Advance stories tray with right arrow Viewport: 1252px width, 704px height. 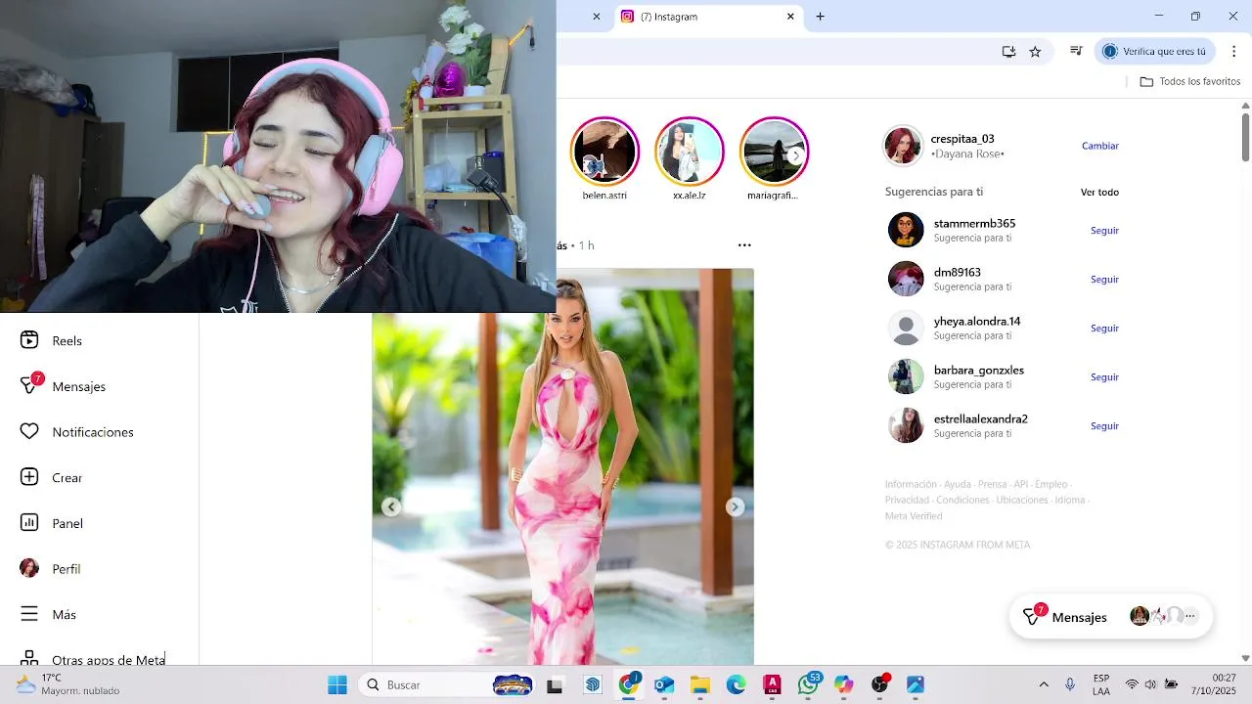tap(796, 154)
